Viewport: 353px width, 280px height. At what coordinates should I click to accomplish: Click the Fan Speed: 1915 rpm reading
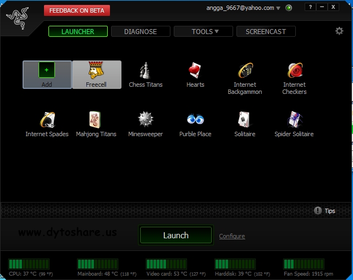point(308,274)
